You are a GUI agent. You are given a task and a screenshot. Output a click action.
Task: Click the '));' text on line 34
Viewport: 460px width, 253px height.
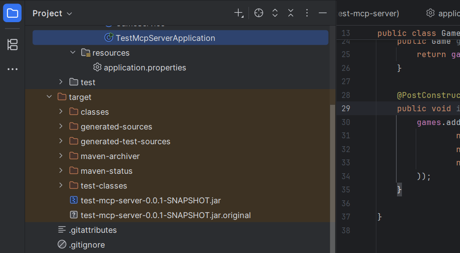(x=424, y=176)
